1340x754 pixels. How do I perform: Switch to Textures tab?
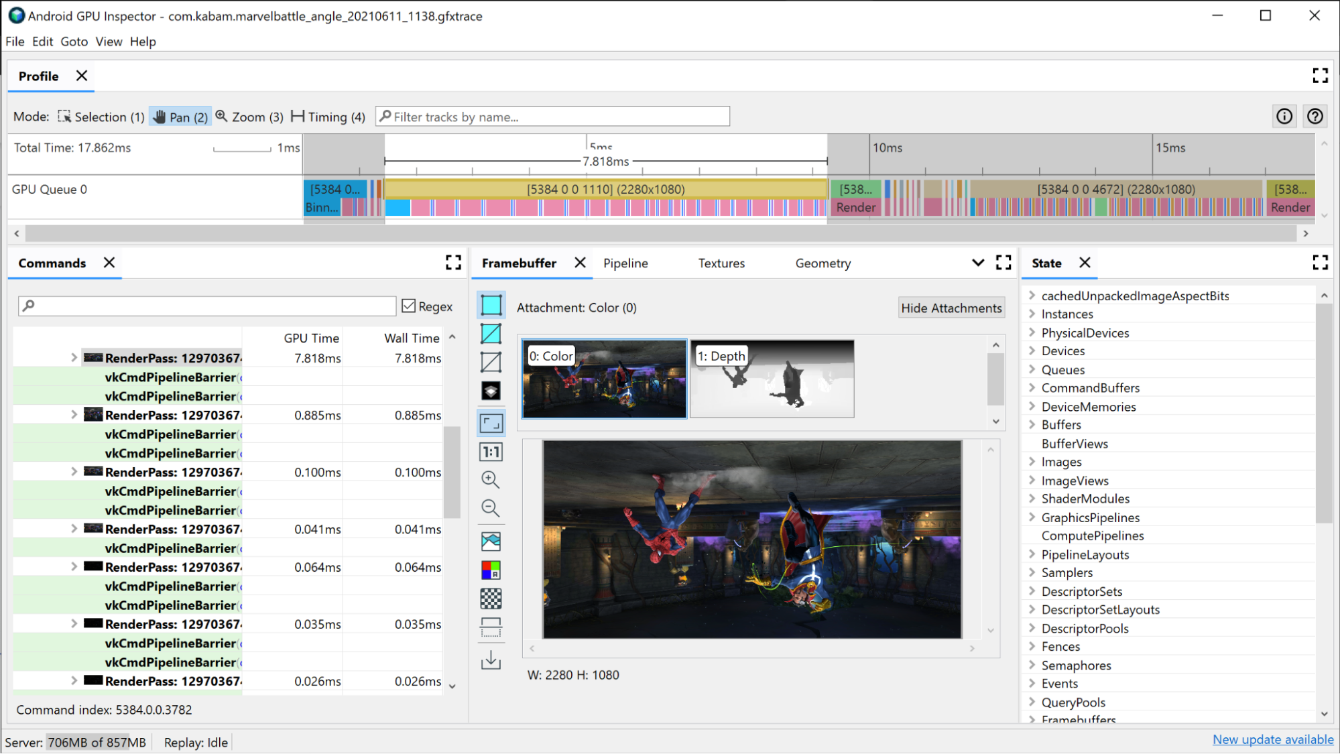pos(721,262)
